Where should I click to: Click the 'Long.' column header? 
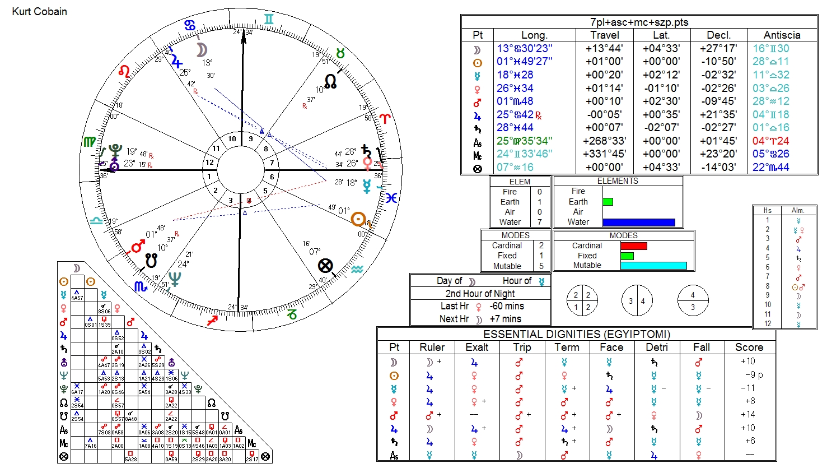pos(534,35)
